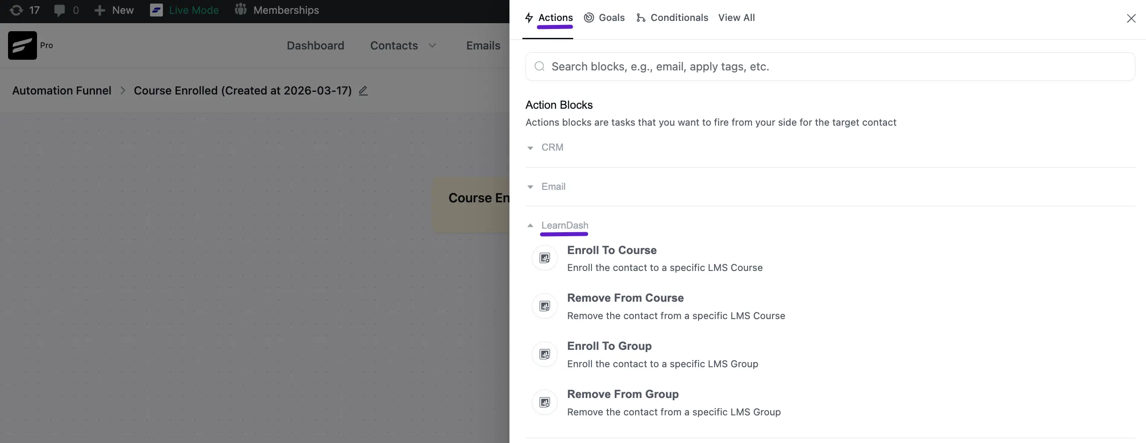1146x443 pixels.
Task: Click "Enroll the contact to a specific LMS Course"
Action: click(665, 268)
